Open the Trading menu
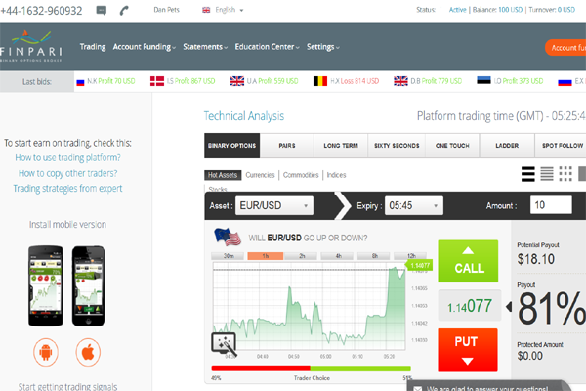 coord(93,47)
